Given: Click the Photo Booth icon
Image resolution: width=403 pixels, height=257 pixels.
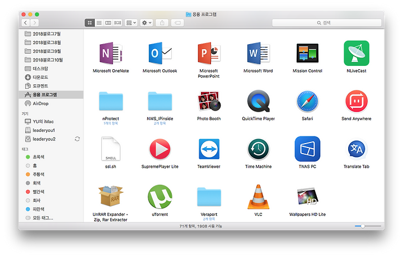Looking at the screenshot, I should (x=209, y=101).
